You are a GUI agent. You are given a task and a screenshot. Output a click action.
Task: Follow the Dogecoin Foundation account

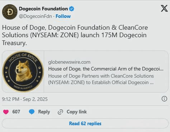(63, 16)
